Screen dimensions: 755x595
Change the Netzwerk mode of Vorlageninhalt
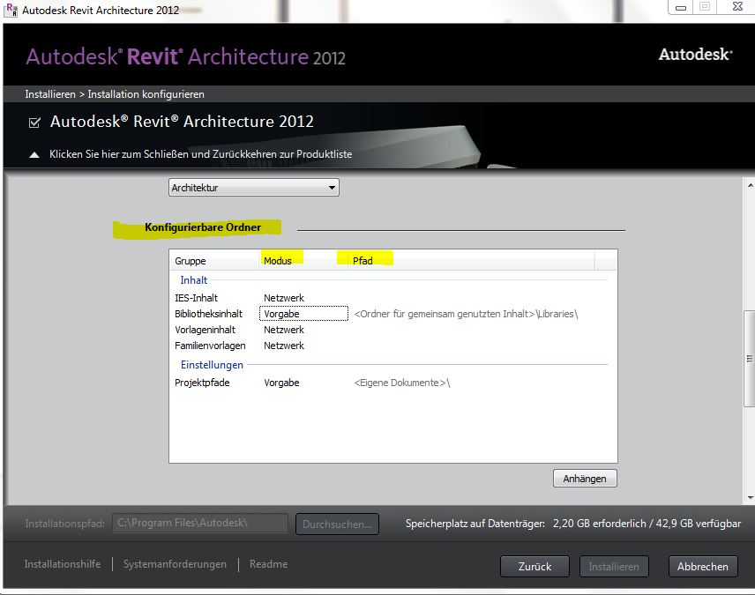[x=284, y=330]
